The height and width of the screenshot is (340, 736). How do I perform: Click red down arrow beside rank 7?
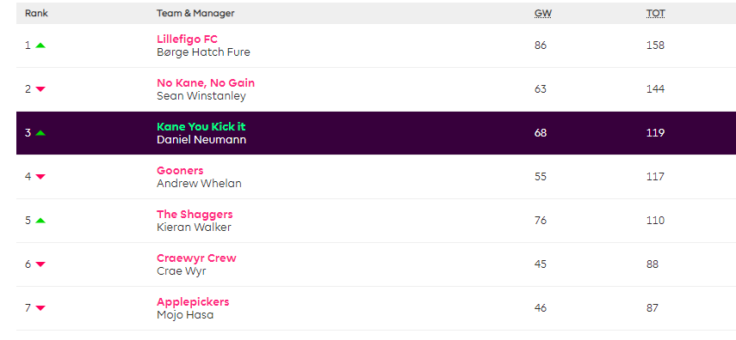[40, 307]
